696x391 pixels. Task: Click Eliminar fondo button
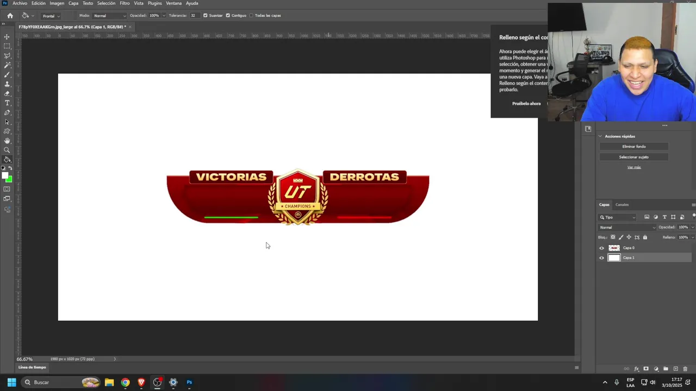pos(634,147)
